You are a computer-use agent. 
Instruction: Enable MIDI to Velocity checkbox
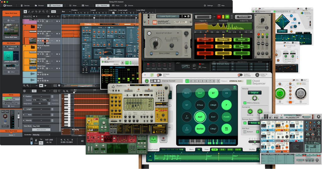pos(245,103)
